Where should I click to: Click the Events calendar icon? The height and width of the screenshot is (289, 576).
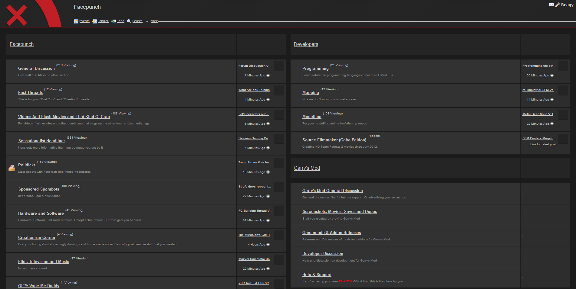click(x=76, y=21)
